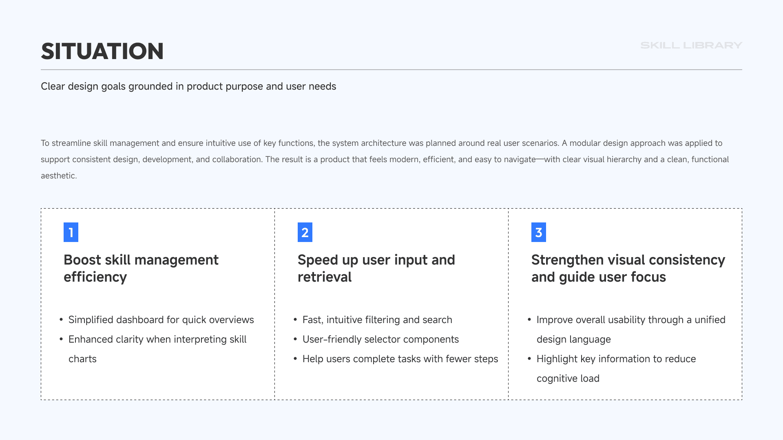Click the horizontal divider line under the title
Screen dimensions: 783x440
click(x=391, y=70)
